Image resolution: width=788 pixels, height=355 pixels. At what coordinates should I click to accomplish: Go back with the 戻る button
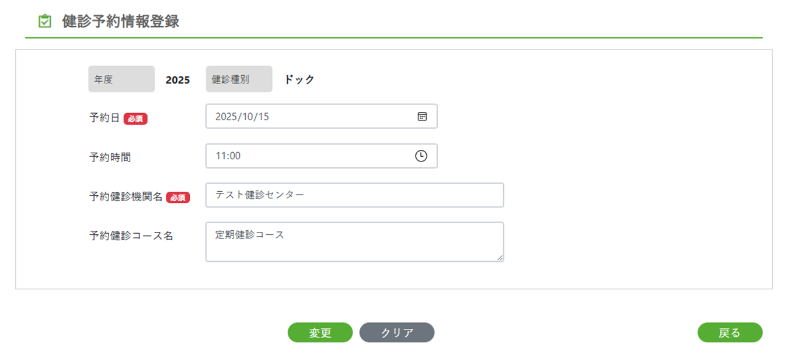[x=730, y=333]
